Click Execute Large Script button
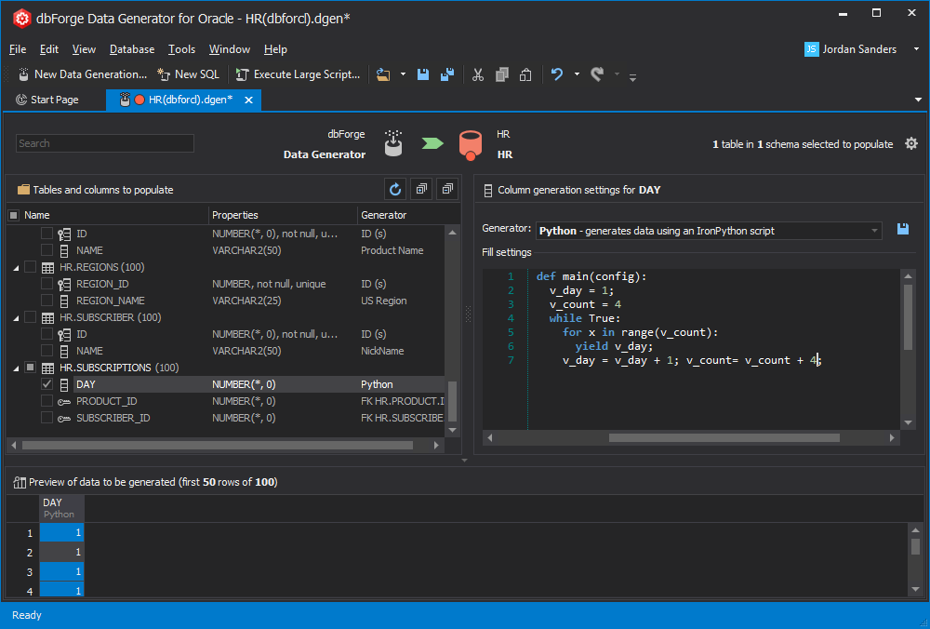This screenshot has width=930, height=629. 298,74
